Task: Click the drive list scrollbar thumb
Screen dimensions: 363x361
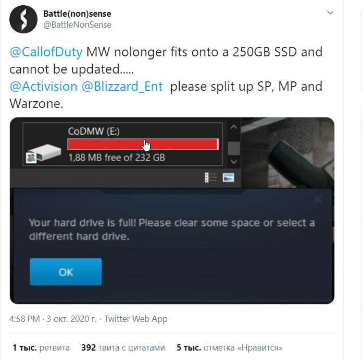Action: 234,148
